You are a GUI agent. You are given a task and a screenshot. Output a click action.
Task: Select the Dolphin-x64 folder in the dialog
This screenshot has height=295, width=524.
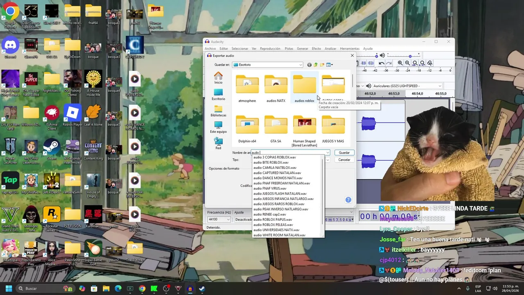(247, 129)
